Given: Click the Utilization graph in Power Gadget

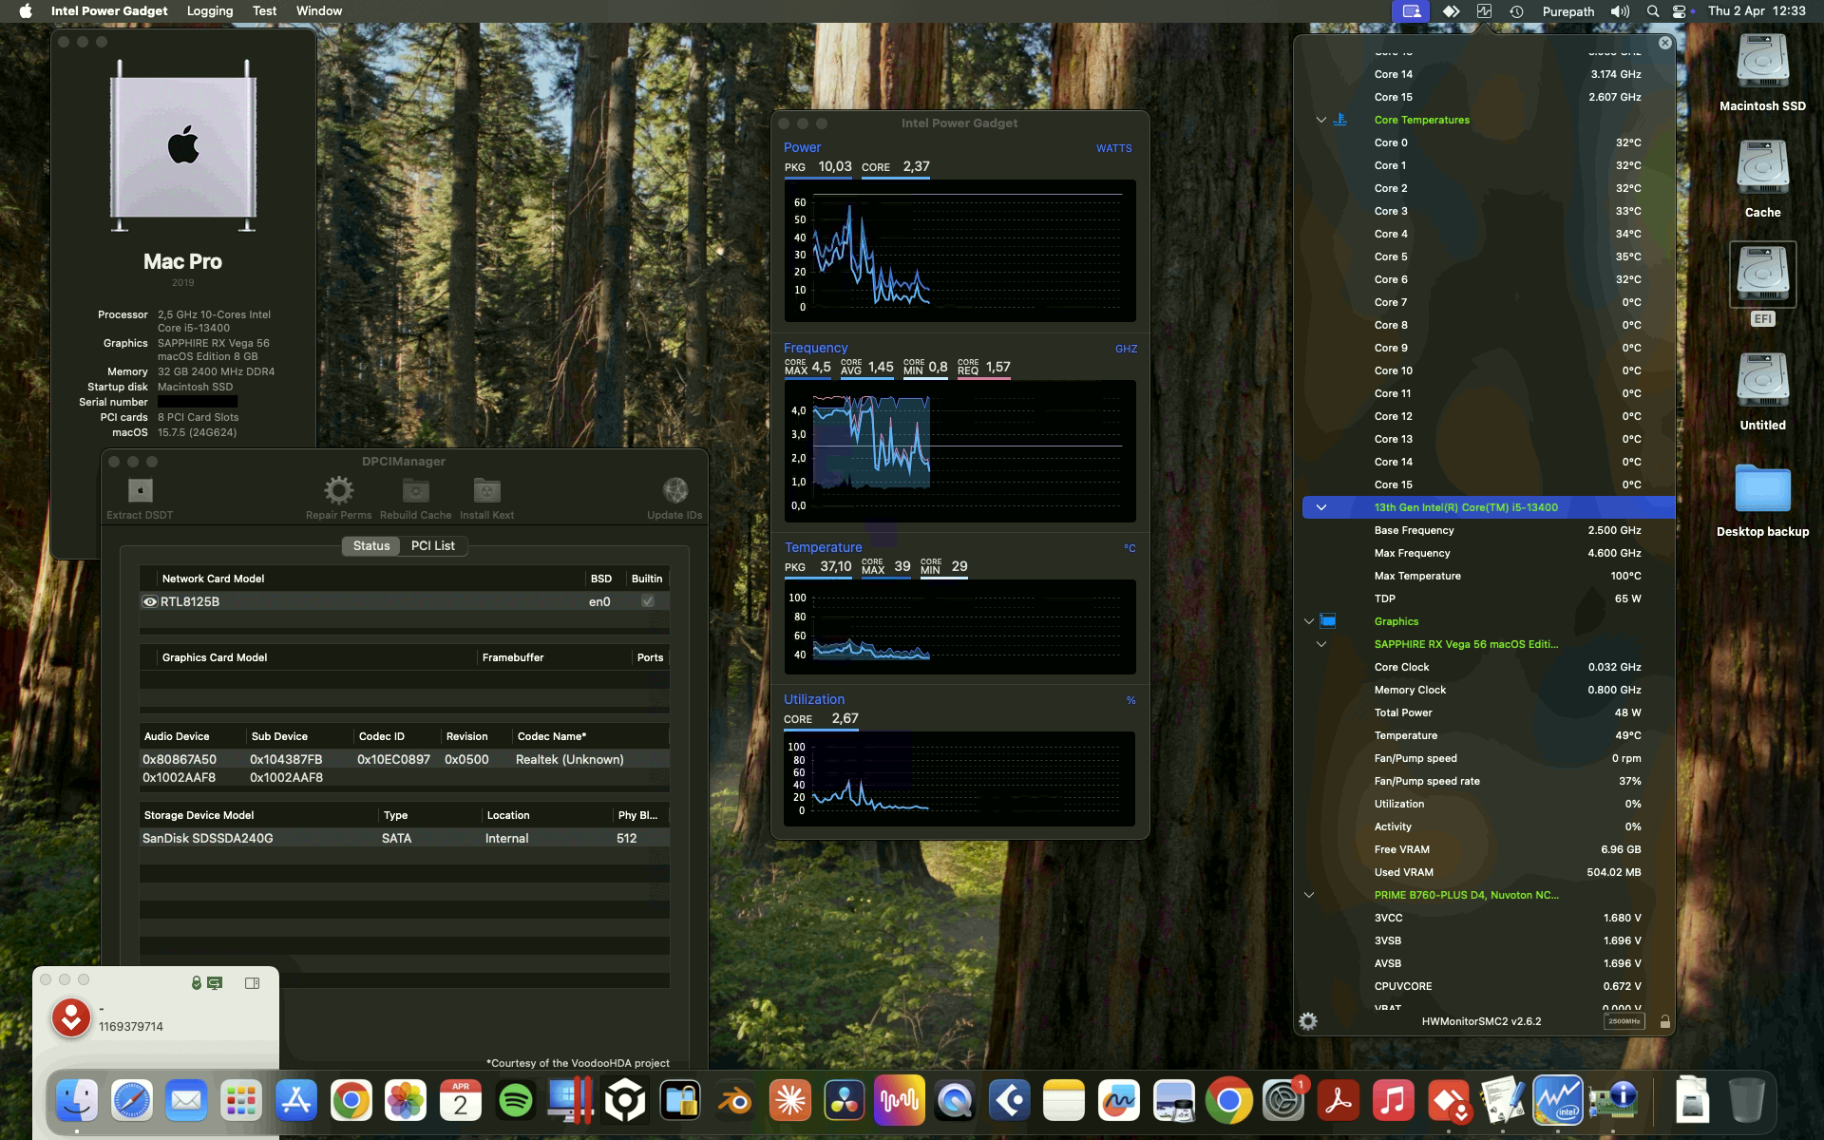Looking at the screenshot, I should coord(959,779).
